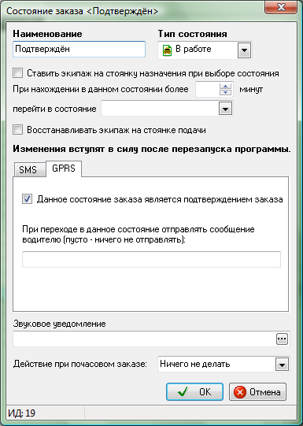This screenshot has width=303, height=426.
Task: Click the Звуковое уведомление path field
Action: pos(145,339)
